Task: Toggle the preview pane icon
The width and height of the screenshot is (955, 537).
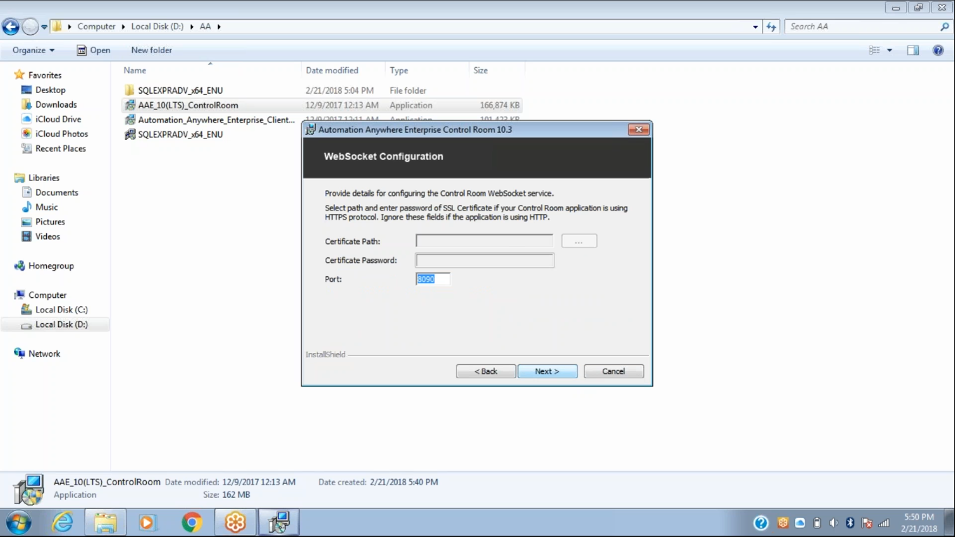Action: (x=913, y=50)
